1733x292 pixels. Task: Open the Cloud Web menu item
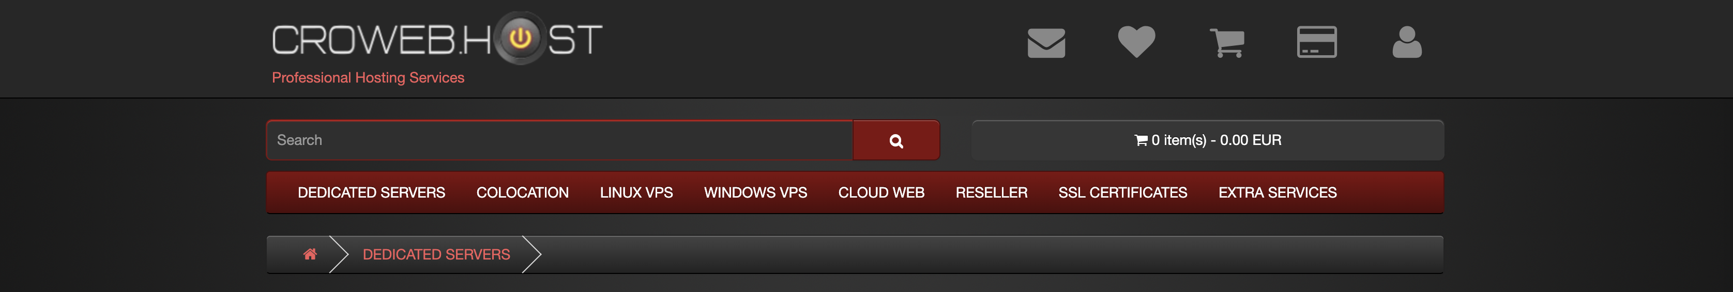pyautogui.click(x=880, y=192)
